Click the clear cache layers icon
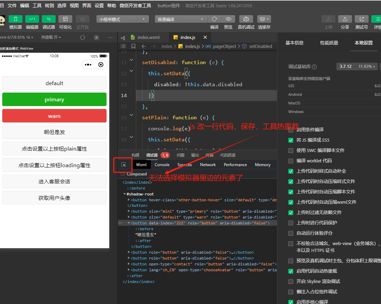The image size is (381, 304). click(264, 19)
